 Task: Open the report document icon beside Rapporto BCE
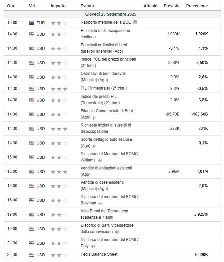[x=135, y=23]
